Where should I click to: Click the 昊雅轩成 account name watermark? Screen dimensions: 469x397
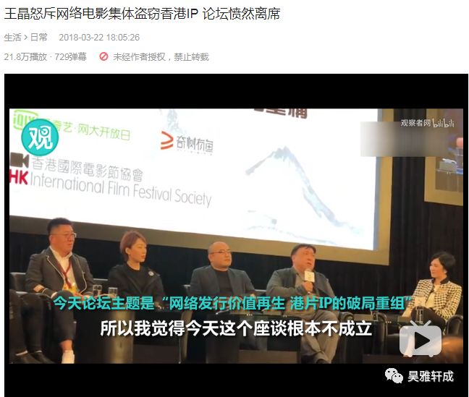(x=431, y=376)
